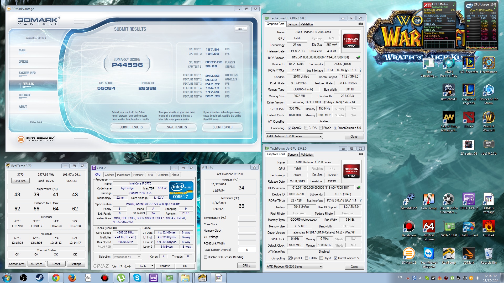Open the Memory tab in CPU-Z
This screenshot has width=504, height=283.
point(138,175)
